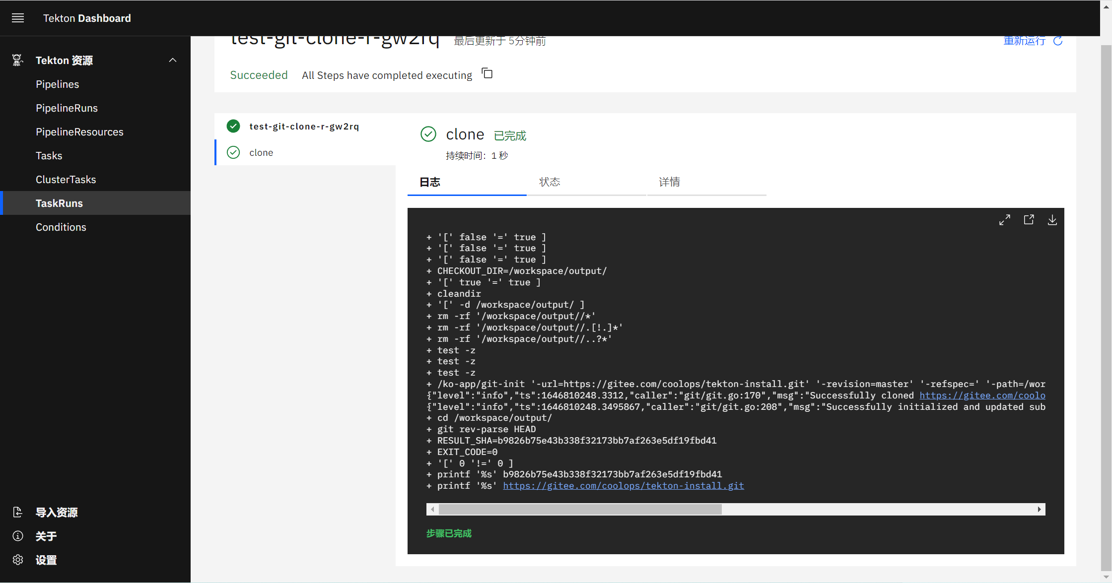1112x583 pixels.
Task: Download the logs
Action: [1052, 220]
